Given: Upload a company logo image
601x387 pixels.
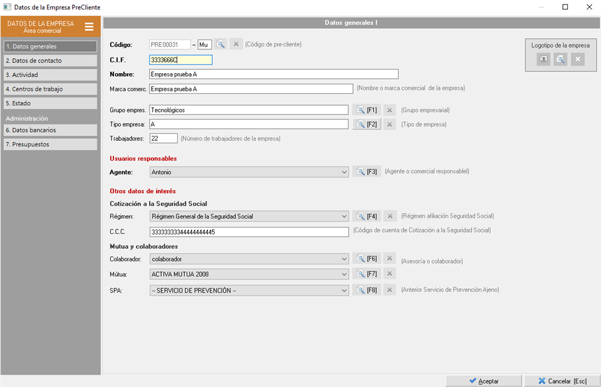Looking at the screenshot, I should point(543,59).
